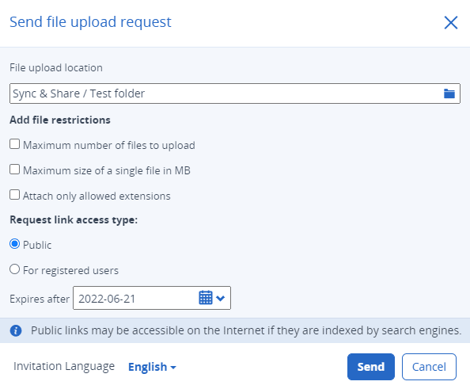Select the Public access radio button
Screen dimensions: 470x389
tap(15, 244)
